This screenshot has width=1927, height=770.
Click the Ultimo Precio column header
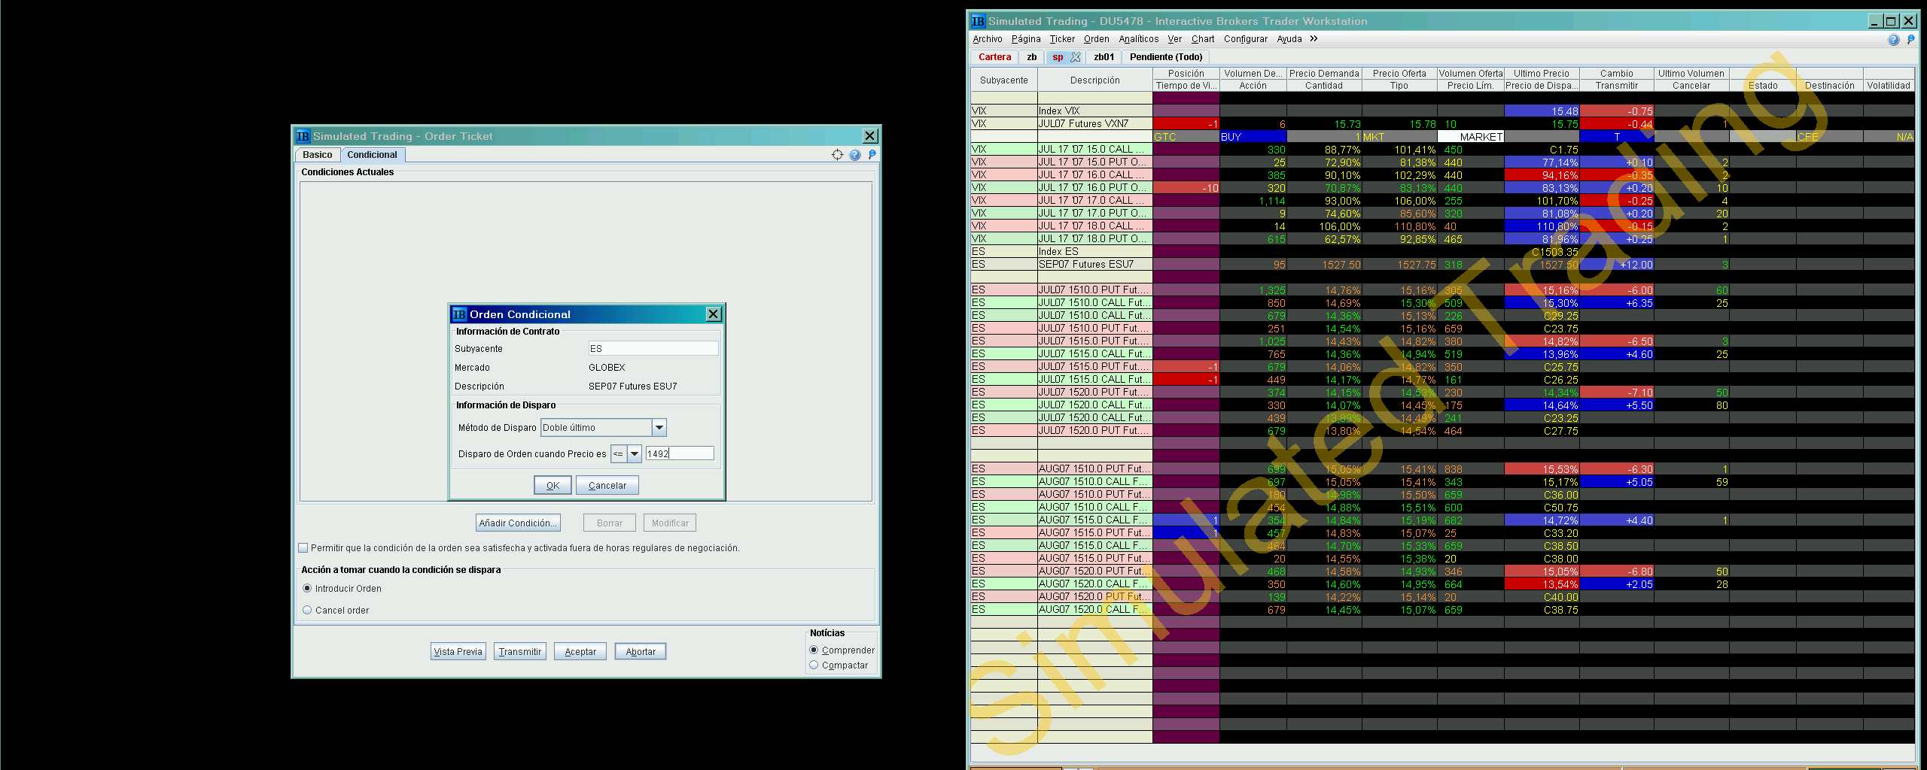click(x=1542, y=74)
